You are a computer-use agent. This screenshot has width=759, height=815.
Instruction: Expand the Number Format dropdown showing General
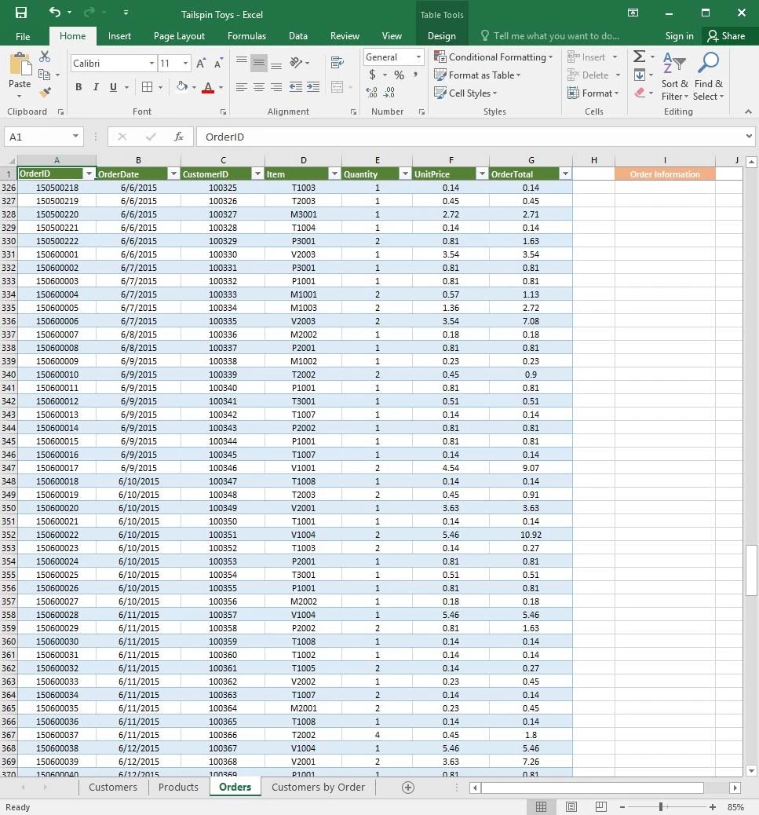tap(418, 57)
